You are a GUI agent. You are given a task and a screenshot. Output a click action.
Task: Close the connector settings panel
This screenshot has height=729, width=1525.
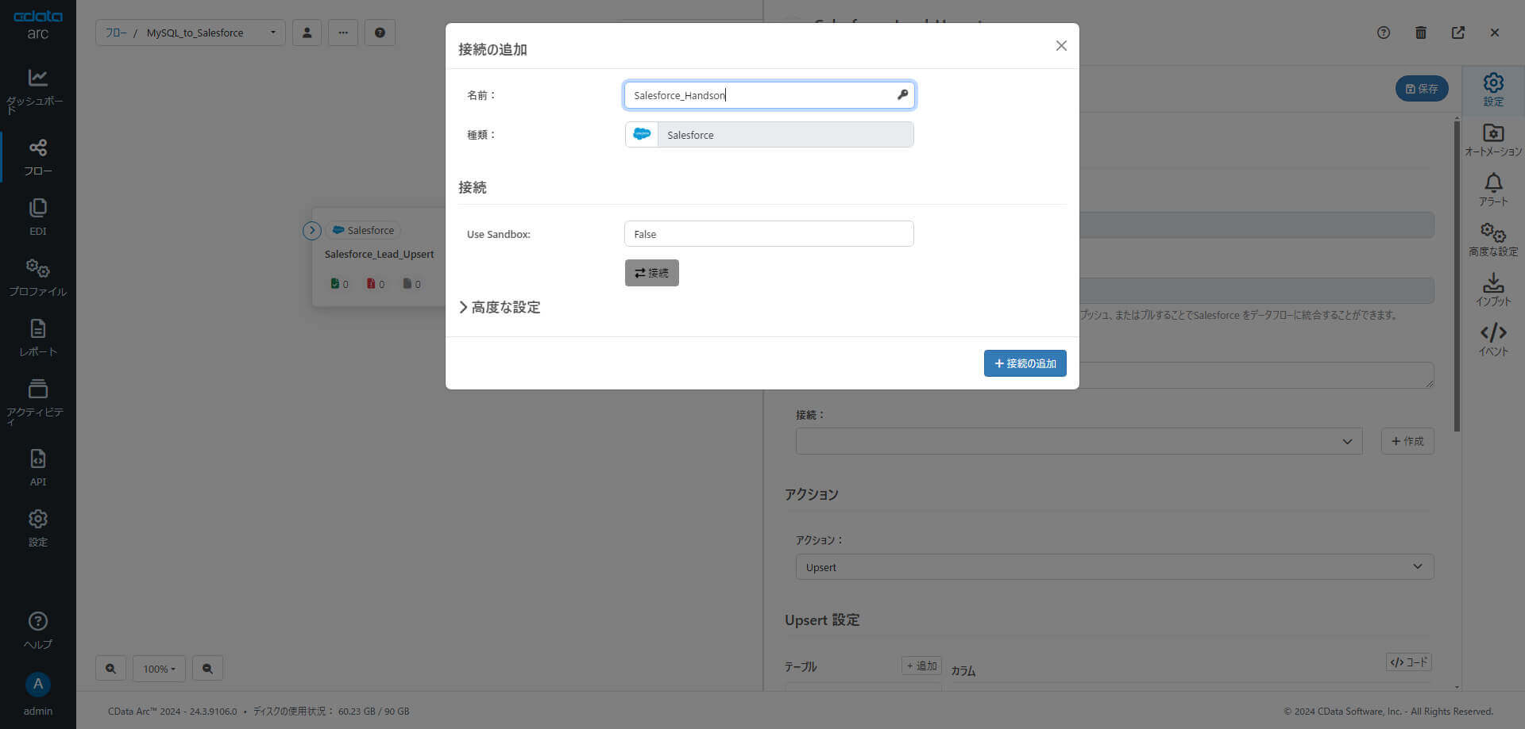[x=1495, y=33]
